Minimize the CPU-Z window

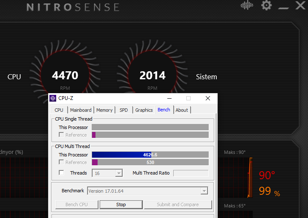pos(169,98)
